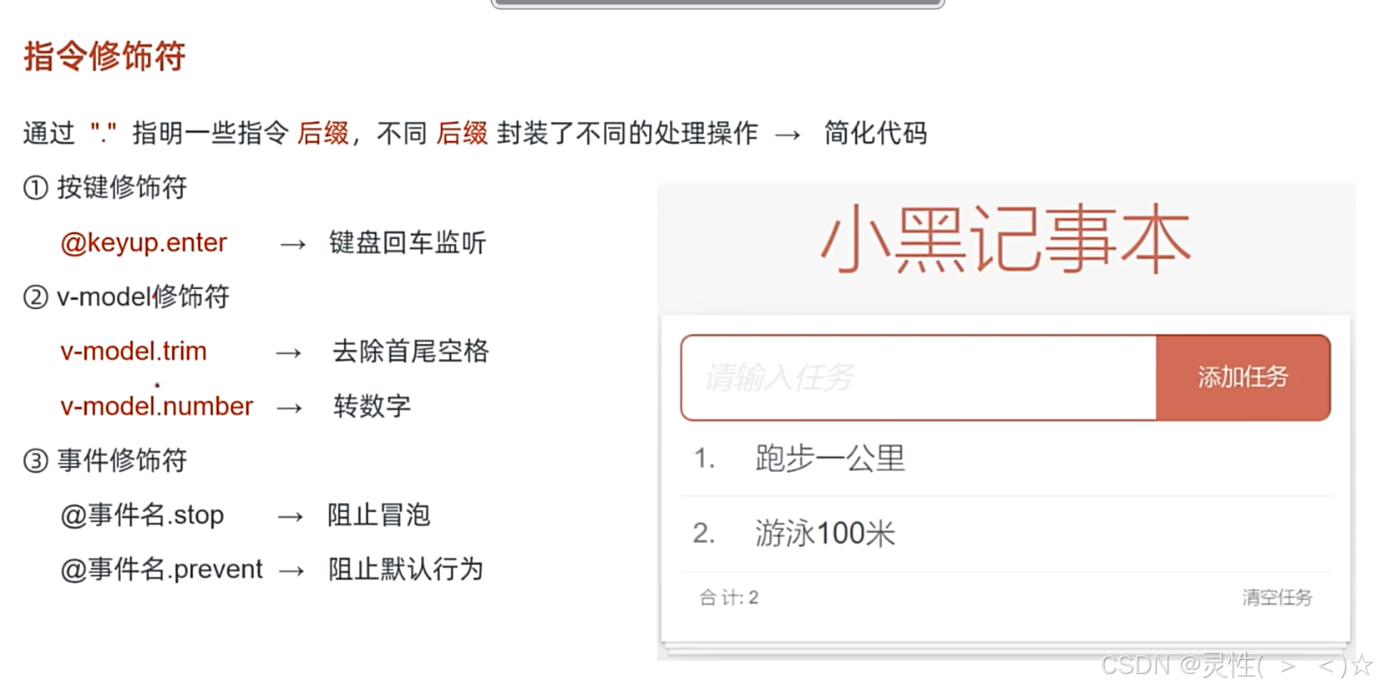The image size is (1378, 690).
Task: Select the @keyup.enter modifier text
Action: (143, 243)
